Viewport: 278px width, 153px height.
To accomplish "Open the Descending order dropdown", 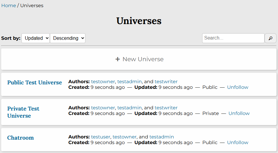I will coord(67,38).
